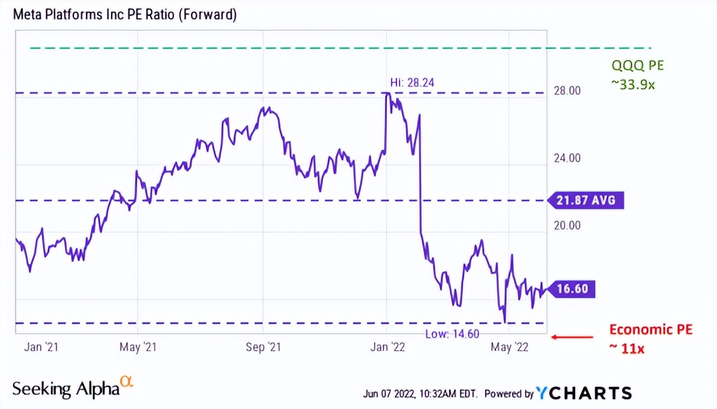717x409 pixels.
Task: Click the Jun 07 2022 timestamp text
Action: tap(421, 394)
